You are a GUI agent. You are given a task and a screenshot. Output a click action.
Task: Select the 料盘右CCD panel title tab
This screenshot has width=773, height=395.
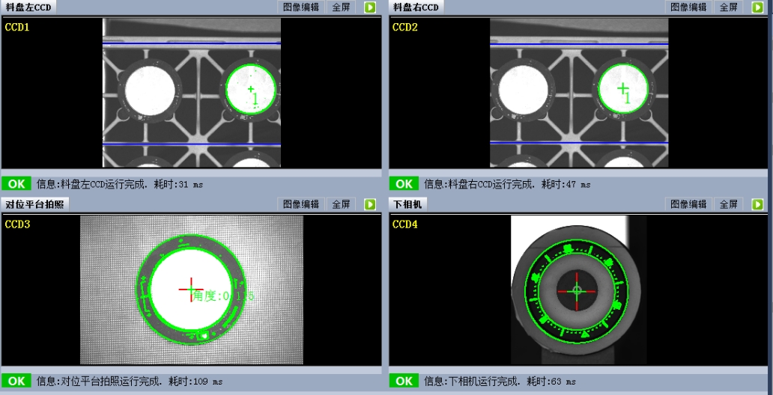(x=416, y=7)
